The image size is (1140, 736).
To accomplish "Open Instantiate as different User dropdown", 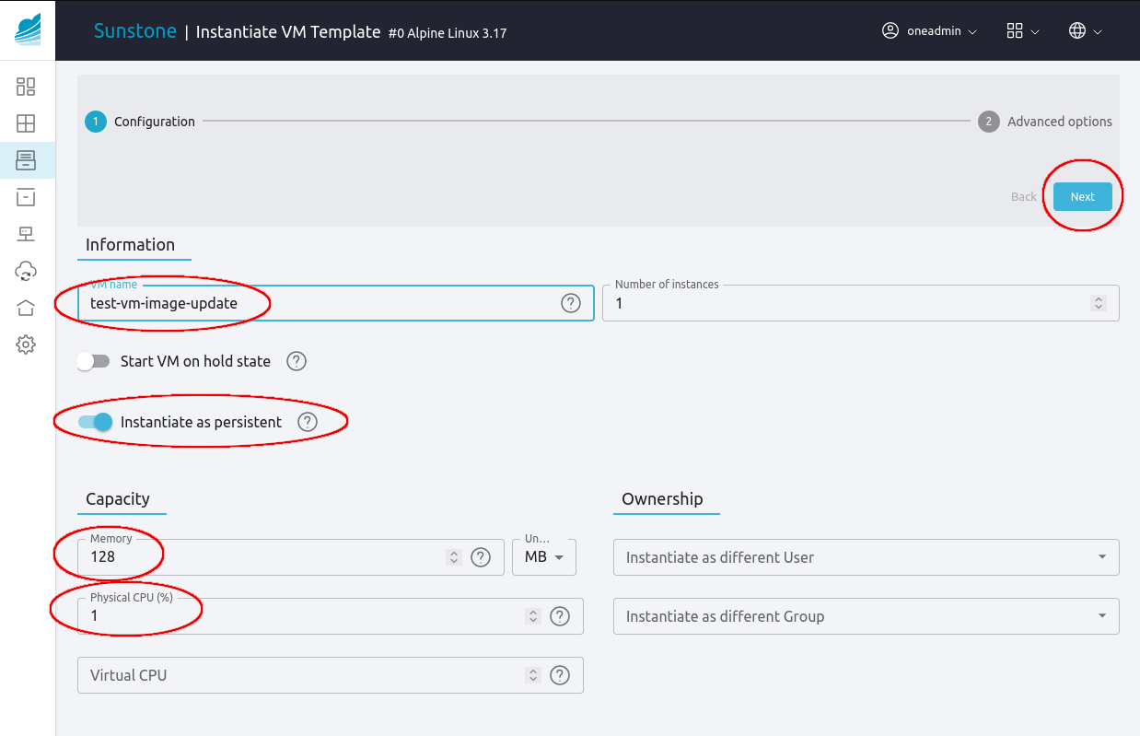I will point(867,557).
